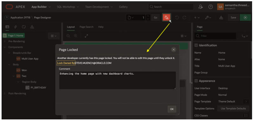Click OK in Page Locked dialog

point(172,109)
